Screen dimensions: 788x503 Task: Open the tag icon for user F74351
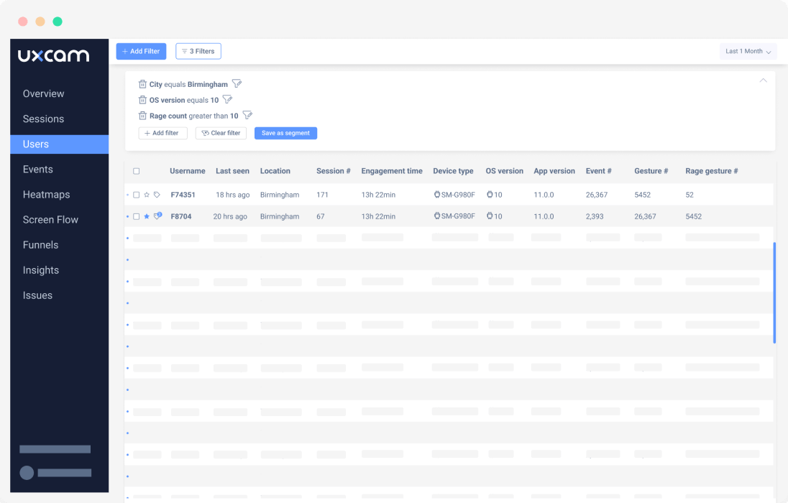click(158, 194)
